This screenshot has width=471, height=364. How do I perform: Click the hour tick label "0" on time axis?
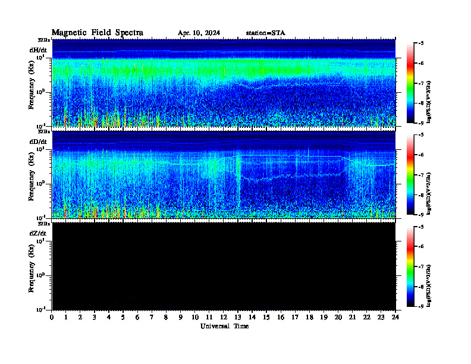click(x=52, y=318)
